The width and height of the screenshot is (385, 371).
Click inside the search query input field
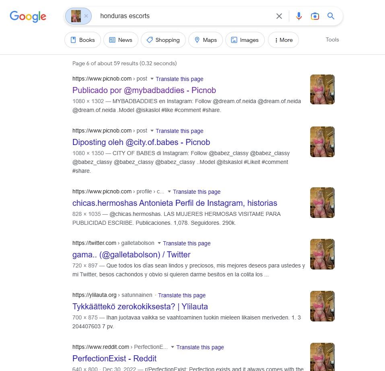coord(181,16)
